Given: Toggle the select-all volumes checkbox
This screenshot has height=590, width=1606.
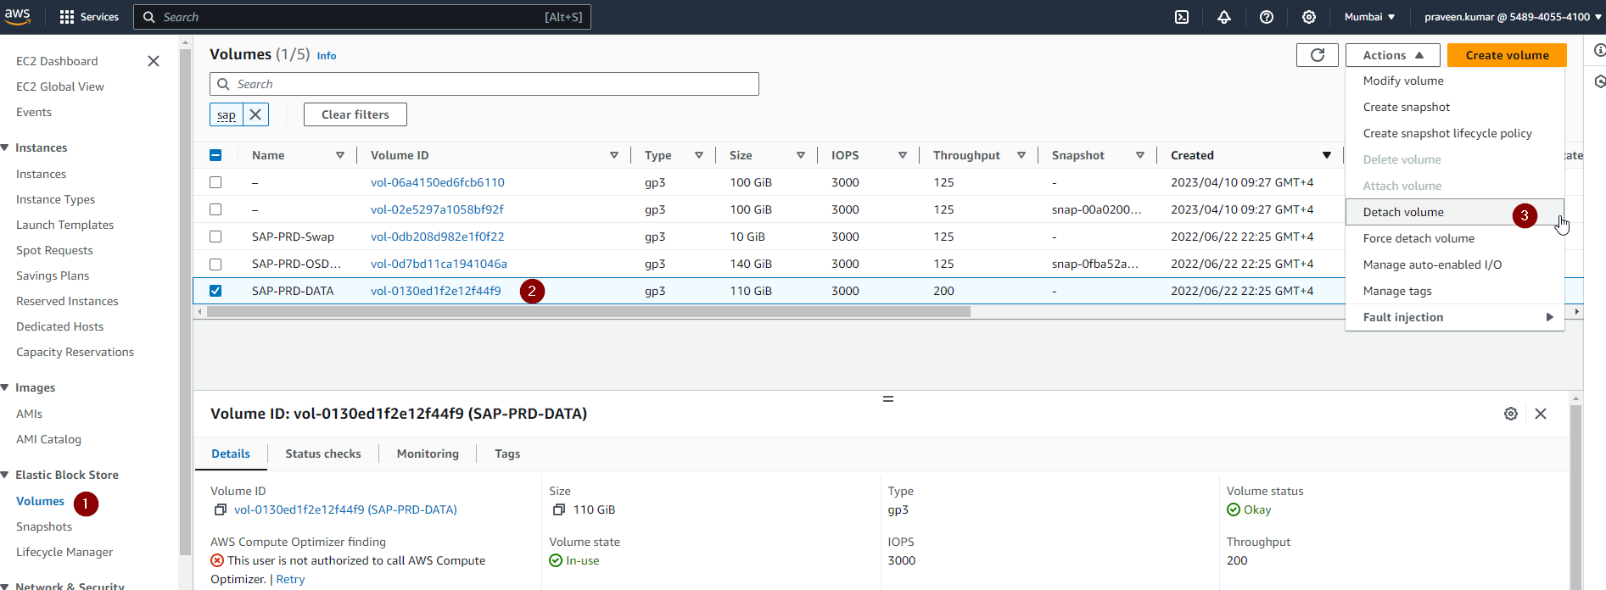Looking at the screenshot, I should click(215, 155).
